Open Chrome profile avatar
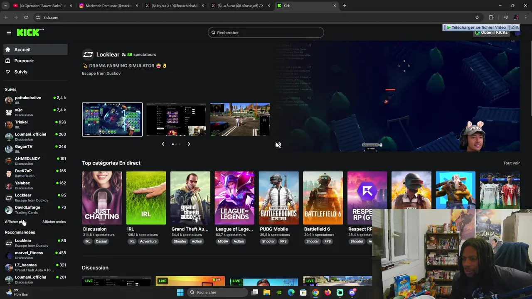This screenshot has height=299, width=532. point(516,17)
